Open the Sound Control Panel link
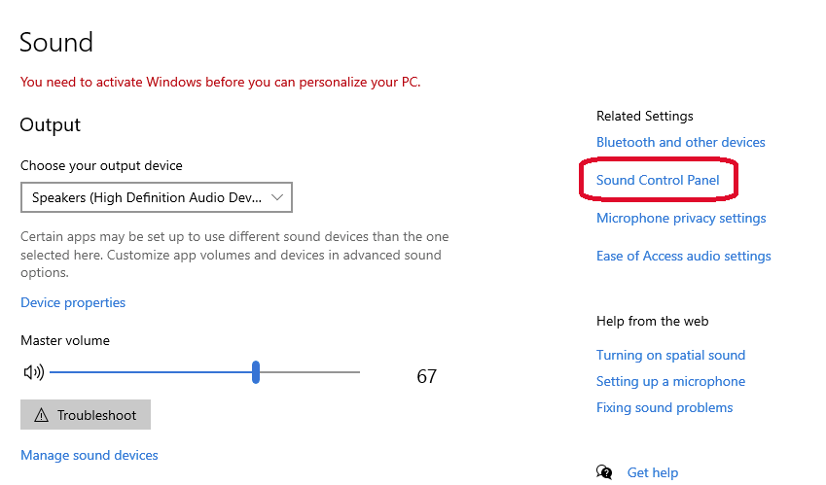826x485 pixels. (658, 180)
